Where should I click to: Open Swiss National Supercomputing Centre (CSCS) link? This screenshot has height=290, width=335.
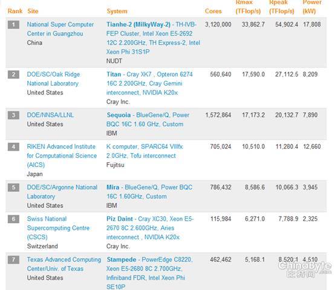point(58,228)
